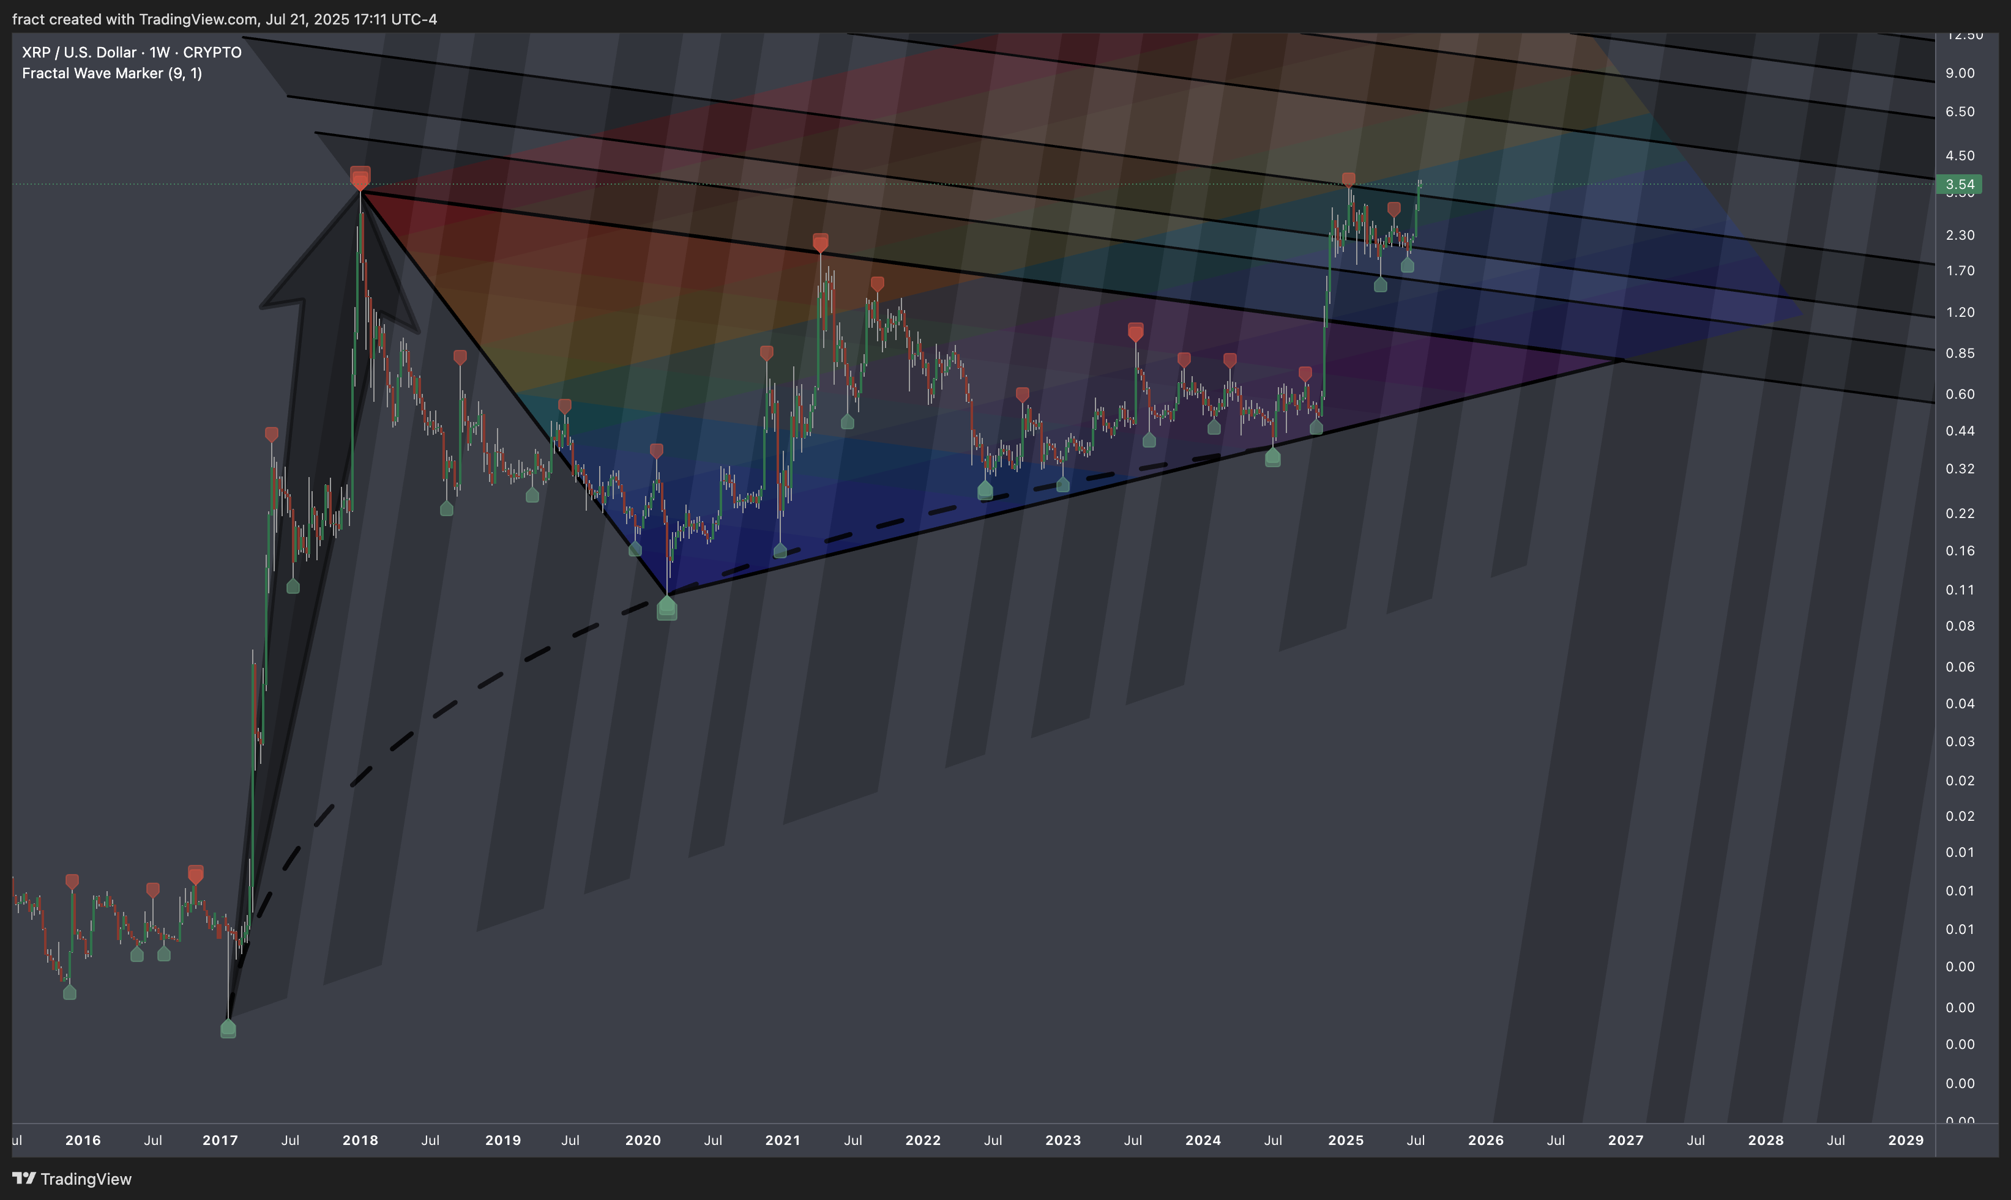Click the 2025 label on the time axis

click(x=1346, y=1140)
